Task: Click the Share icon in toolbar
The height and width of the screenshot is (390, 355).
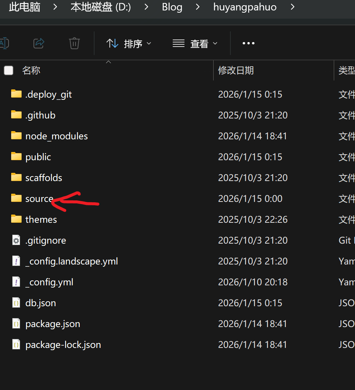Action: [39, 43]
